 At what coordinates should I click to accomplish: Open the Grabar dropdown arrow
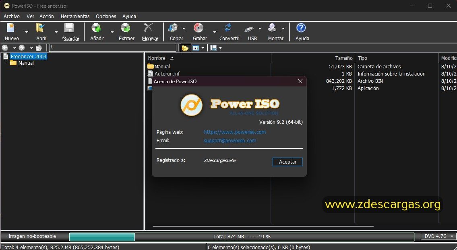(215, 32)
